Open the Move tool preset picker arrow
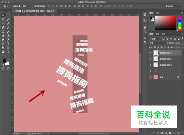 click(8, 6)
